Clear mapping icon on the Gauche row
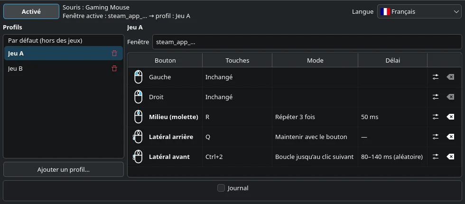This screenshot has height=204, width=465. 450,77
